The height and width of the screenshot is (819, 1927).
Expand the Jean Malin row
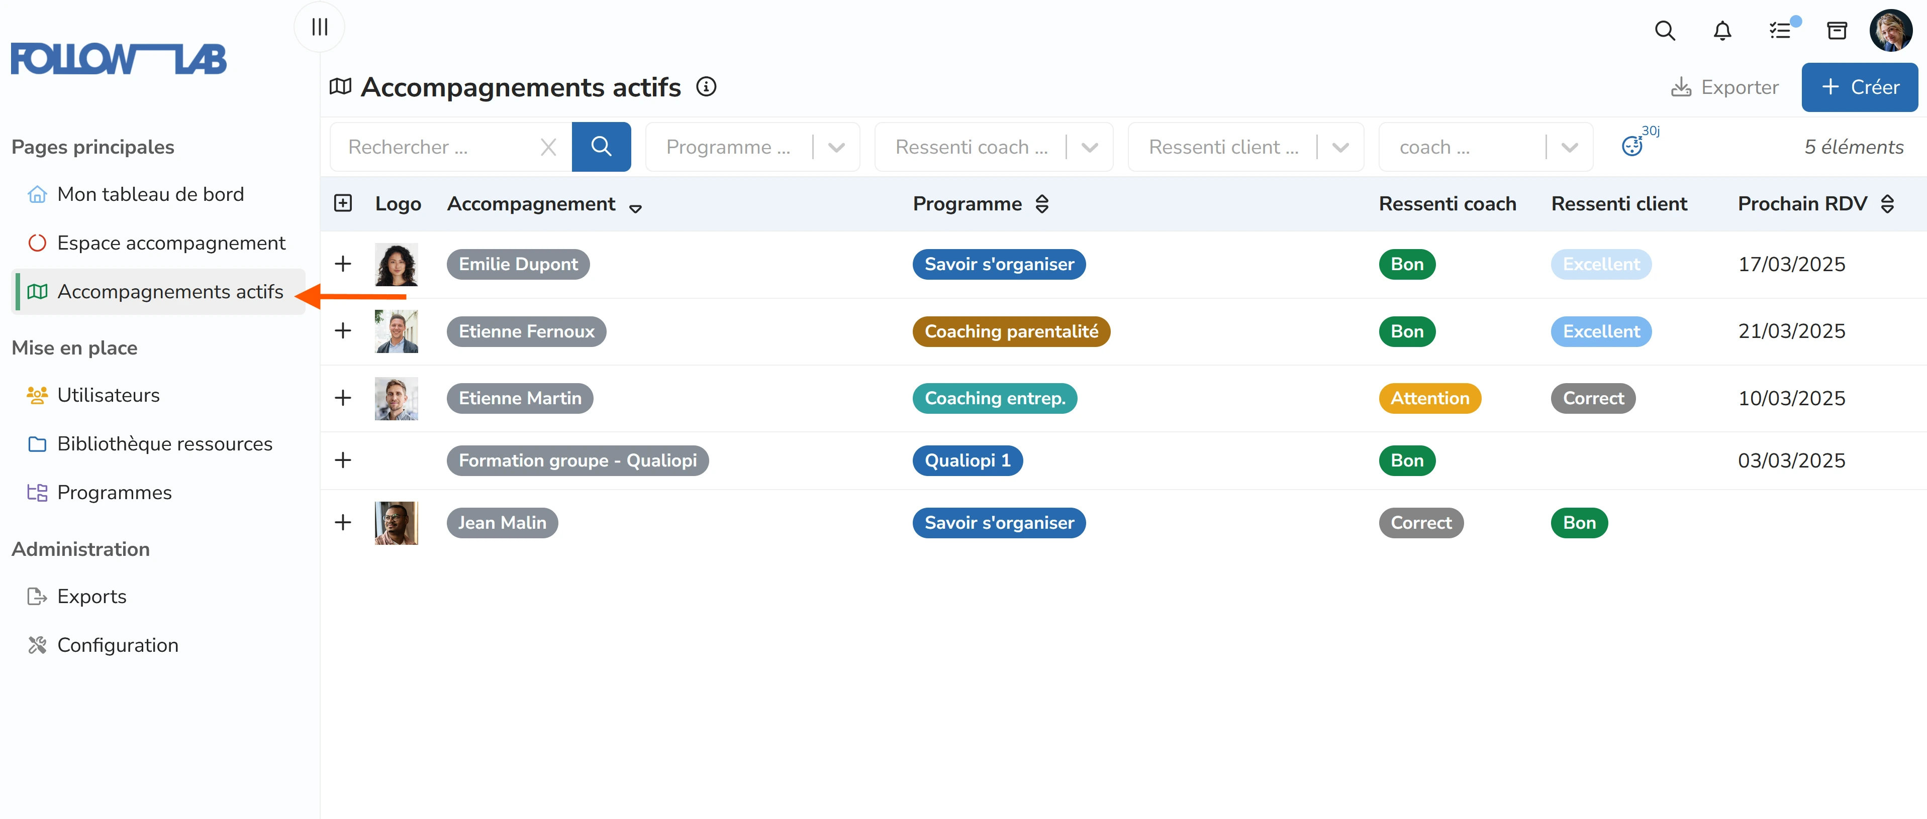[343, 522]
